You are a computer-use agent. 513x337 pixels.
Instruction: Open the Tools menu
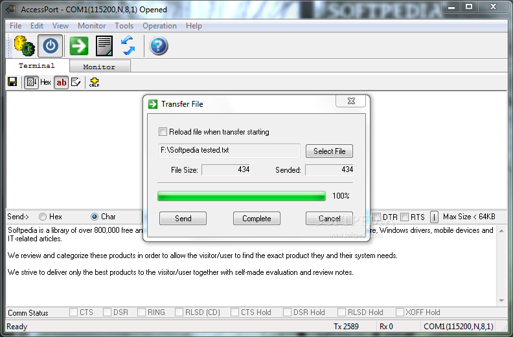point(124,26)
